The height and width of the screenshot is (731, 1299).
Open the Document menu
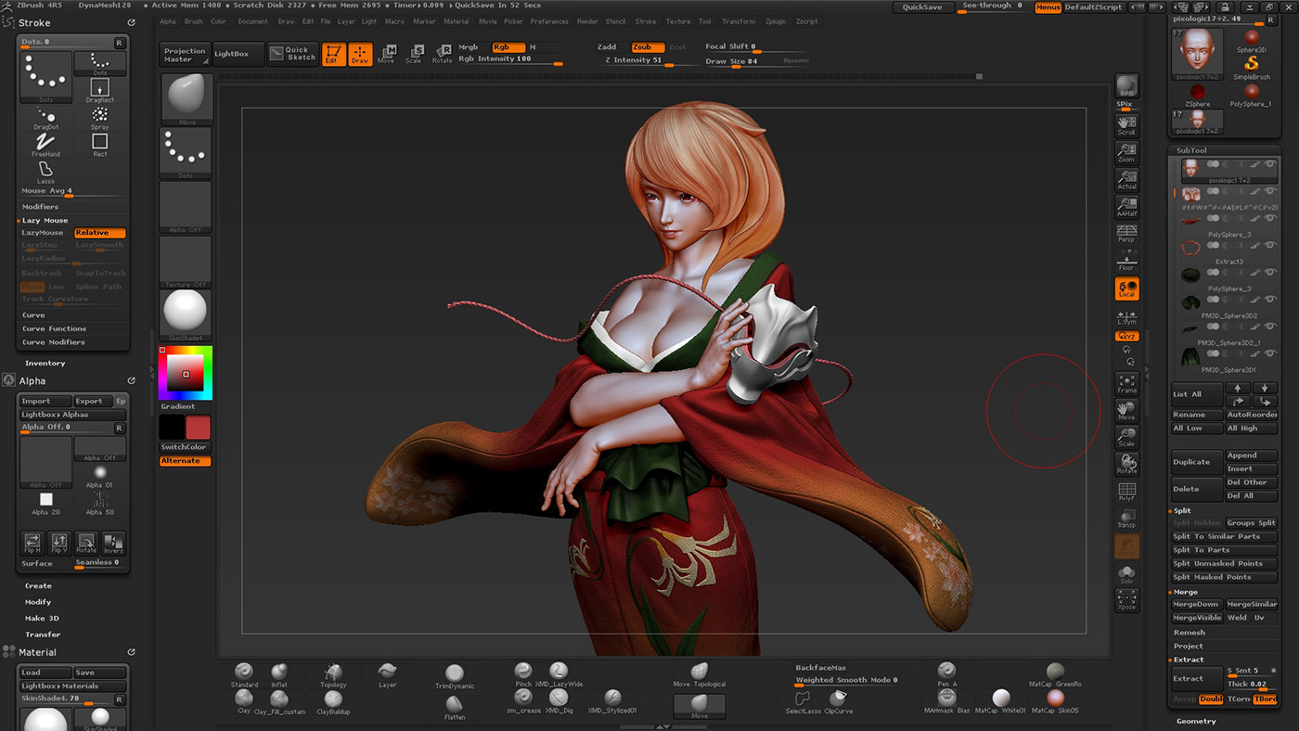click(252, 21)
